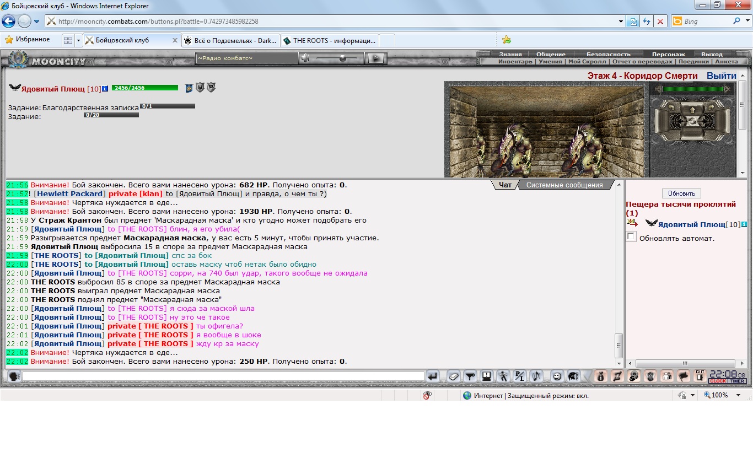
Task: Click the translit 'P/L' icon
Action: click(519, 376)
